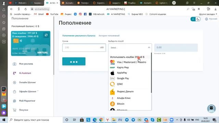Image resolution: width=219 pixels, height=123 pixels.
Task: Open the Alice assistant icon in sidebar
Action: pyautogui.click(x=4, y=112)
